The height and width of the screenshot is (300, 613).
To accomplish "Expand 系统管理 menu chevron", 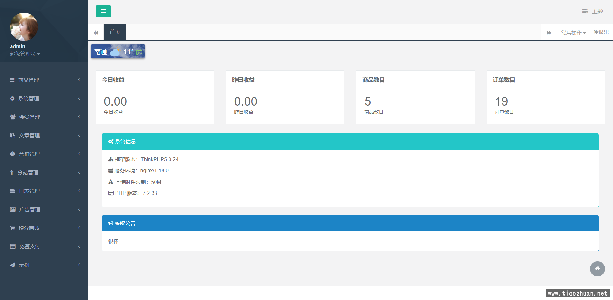I will pyautogui.click(x=79, y=98).
